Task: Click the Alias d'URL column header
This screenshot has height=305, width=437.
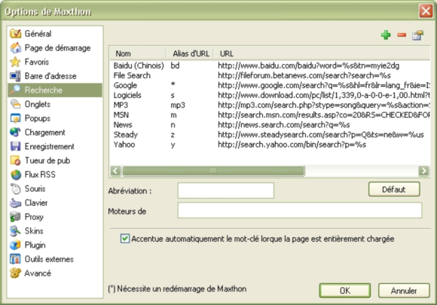Action: pos(190,53)
